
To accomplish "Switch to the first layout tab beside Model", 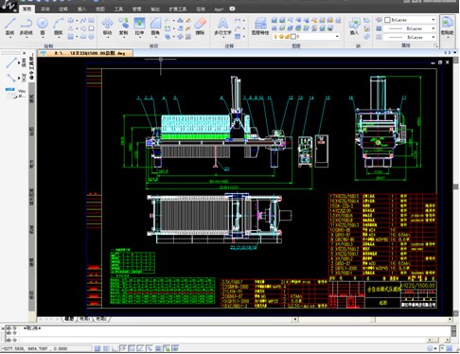I will [84, 319].
